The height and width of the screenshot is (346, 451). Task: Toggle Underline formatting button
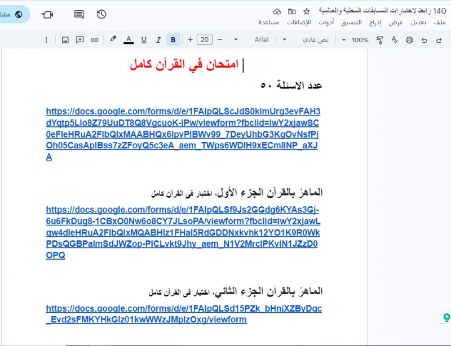pyautogui.click(x=144, y=40)
